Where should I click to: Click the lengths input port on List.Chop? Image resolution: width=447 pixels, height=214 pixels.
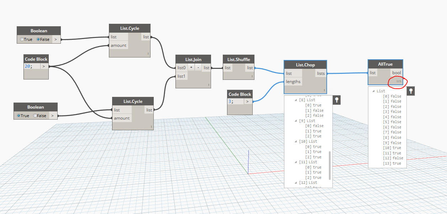click(293, 82)
